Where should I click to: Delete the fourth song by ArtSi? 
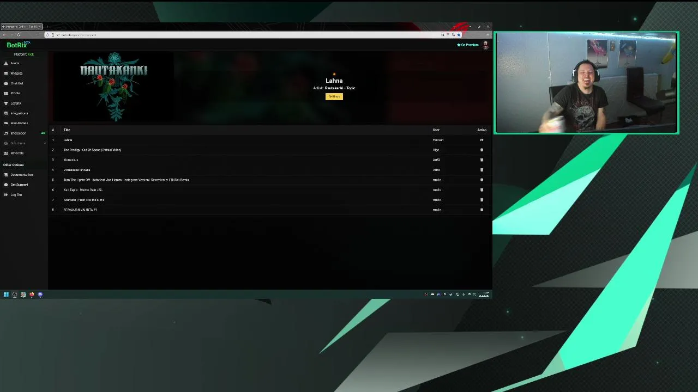click(482, 170)
